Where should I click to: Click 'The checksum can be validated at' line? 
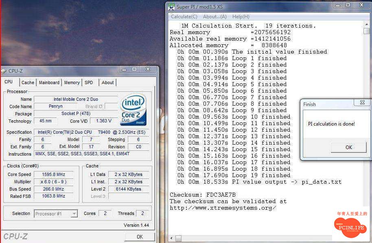(228, 201)
